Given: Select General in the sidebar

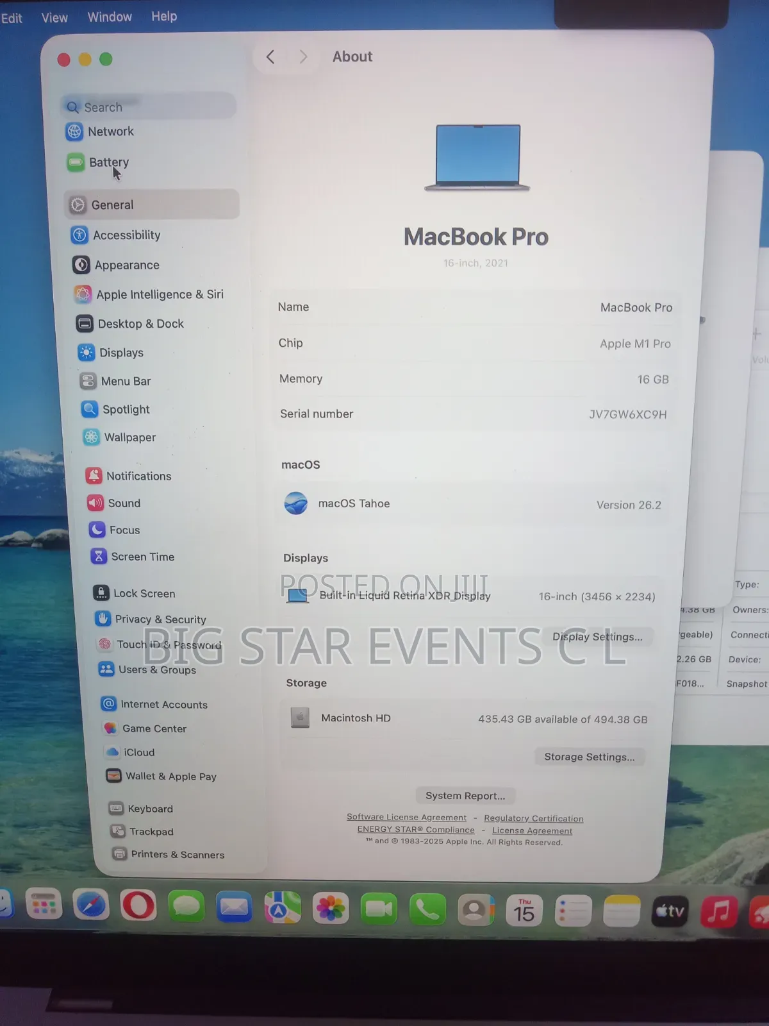Looking at the screenshot, I should click(152, 205).
